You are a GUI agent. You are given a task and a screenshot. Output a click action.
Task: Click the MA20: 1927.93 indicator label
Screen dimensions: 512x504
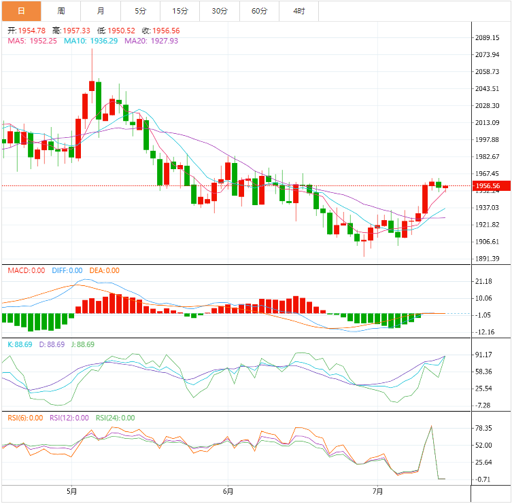click(150, 41)
